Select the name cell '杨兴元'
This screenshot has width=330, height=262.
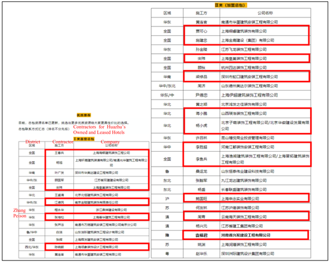point(202,226)
